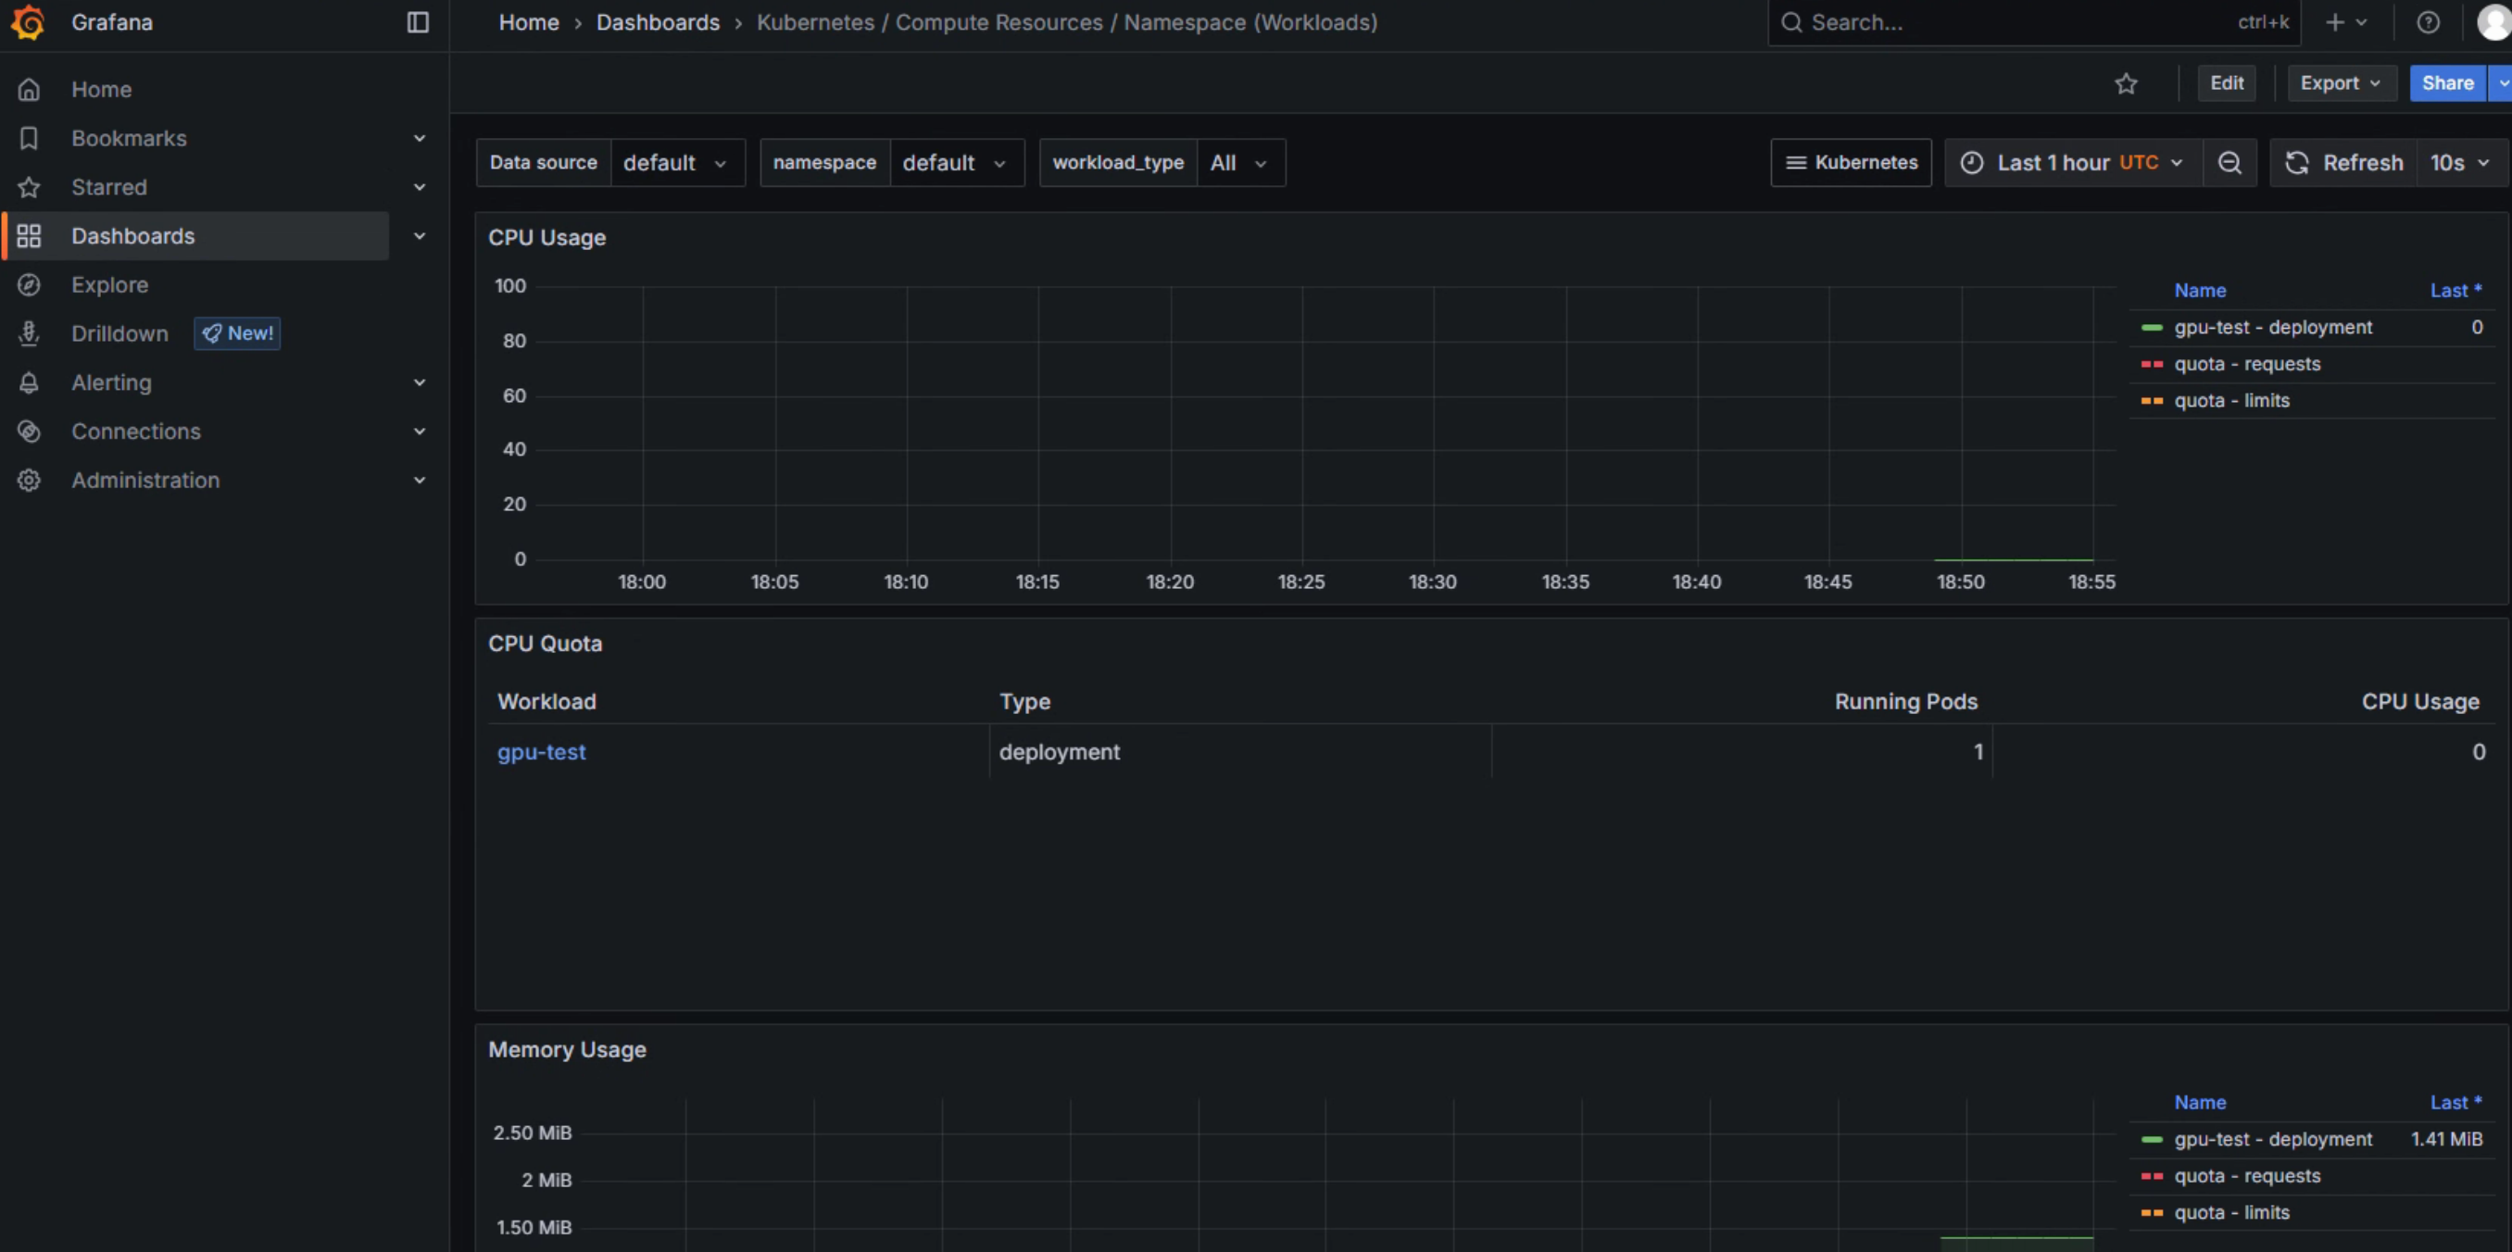This screenshot has height=1252, width=2512.
Task: Open the Share options arrow
Action: point(2502,84)
